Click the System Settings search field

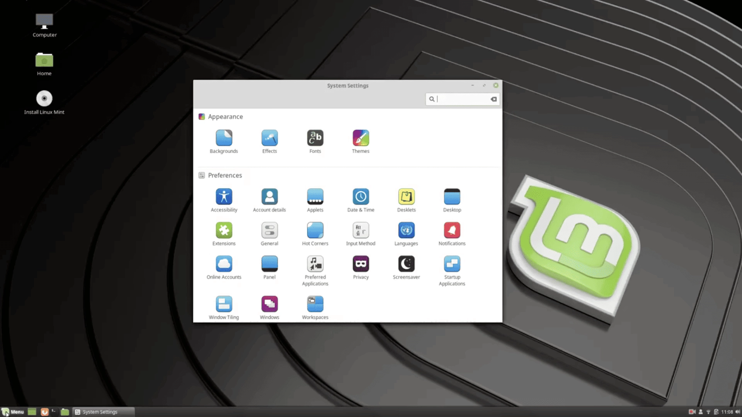(463, 99)
